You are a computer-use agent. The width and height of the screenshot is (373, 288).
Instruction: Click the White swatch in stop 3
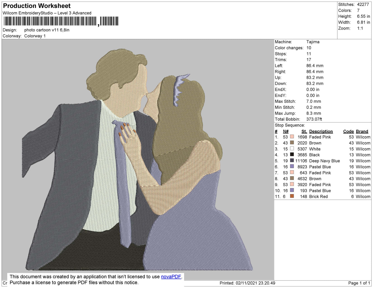292,149
